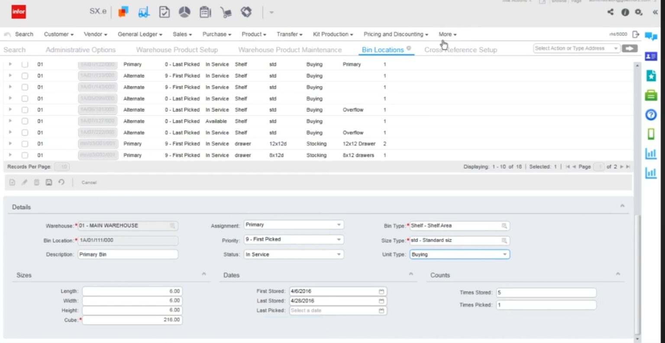This screenshot has width=665, height=343.
Task: Open the Assignment dropdown showing Primary
Action: (338, 224)
